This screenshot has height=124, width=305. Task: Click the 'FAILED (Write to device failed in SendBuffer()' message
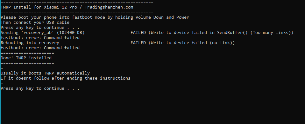190,33
